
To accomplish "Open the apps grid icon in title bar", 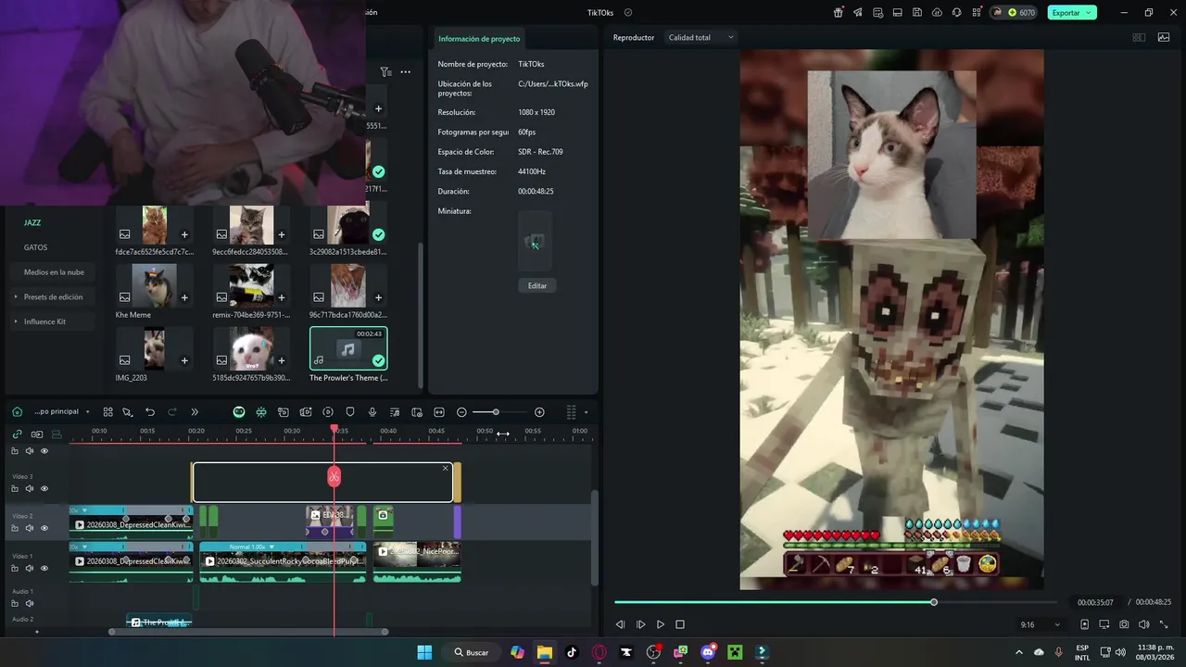I will point(976,12).
